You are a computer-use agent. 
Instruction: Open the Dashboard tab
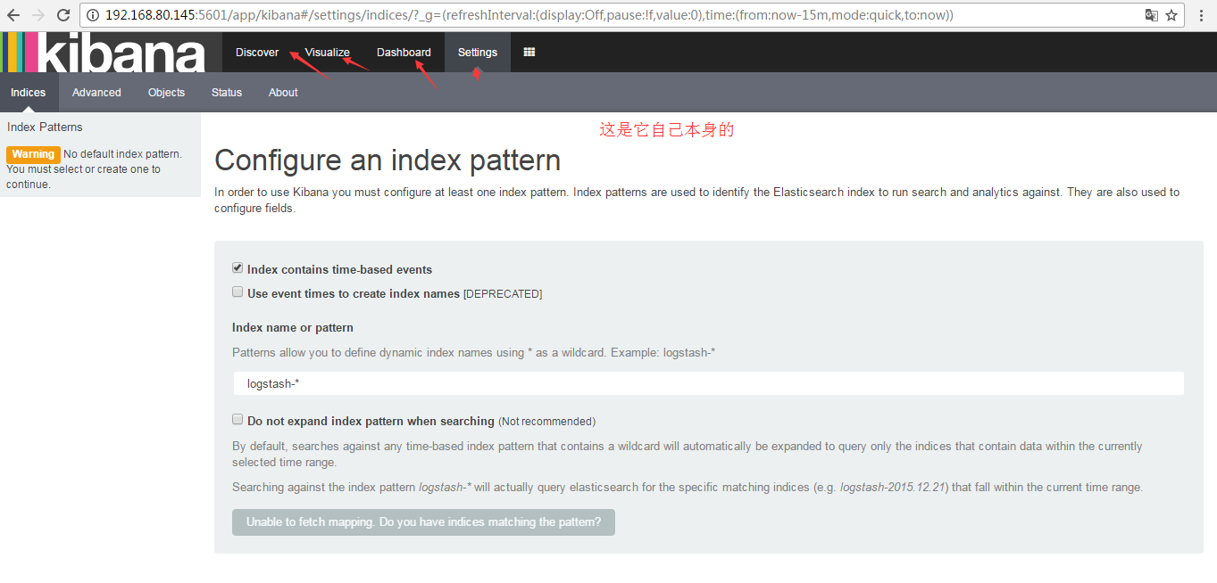tap(404, 53)
